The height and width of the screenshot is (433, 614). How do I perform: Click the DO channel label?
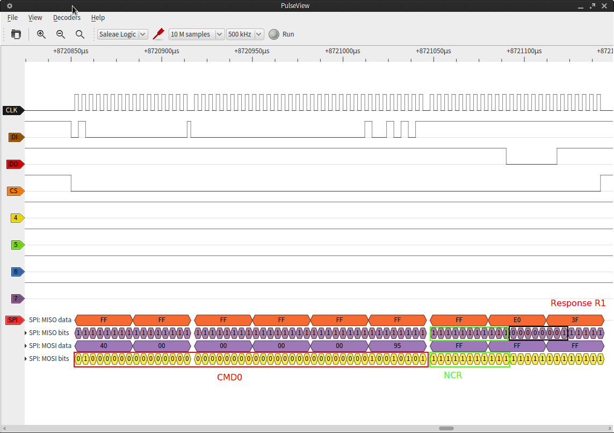[x=15, y=164]
